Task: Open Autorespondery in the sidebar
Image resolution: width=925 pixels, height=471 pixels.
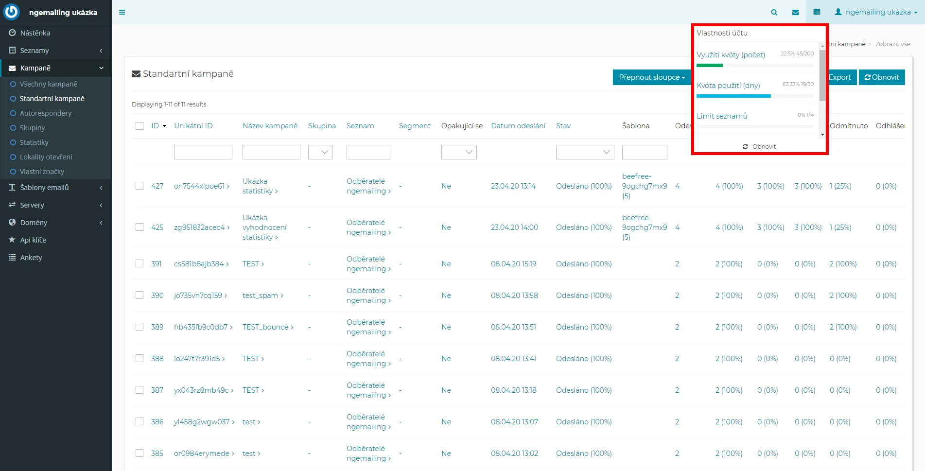Action: coord(45,113)
